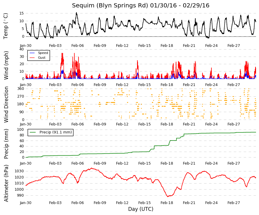Image resolution: width=259 pixels, height=215 pixels.
Task: Click Feb-06 tick under temperature chart
Action: point(78,46)
